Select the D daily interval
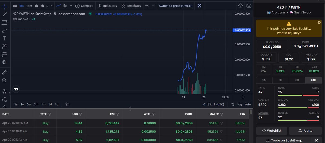325x143 pixels. click(x=47, y=6)
